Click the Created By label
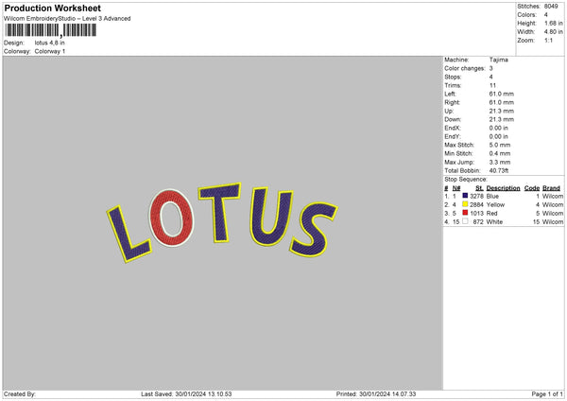The image size is (567, 401). 20,393
